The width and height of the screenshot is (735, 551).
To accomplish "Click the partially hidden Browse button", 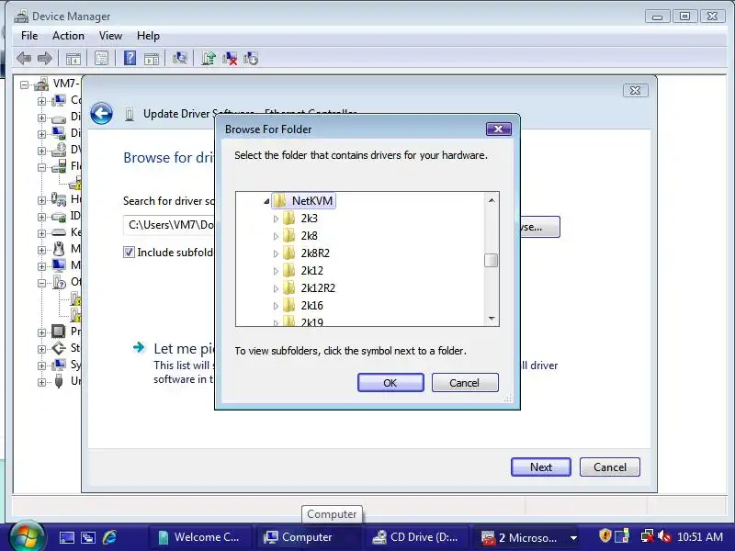I will [x=540, y=227].
